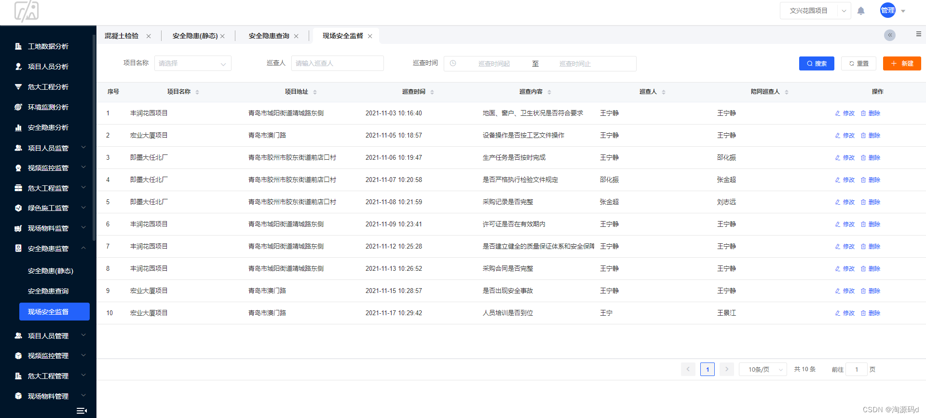
Task: Collapse the tab bar with the double-arrow icon
Action: tap(890, 35)
